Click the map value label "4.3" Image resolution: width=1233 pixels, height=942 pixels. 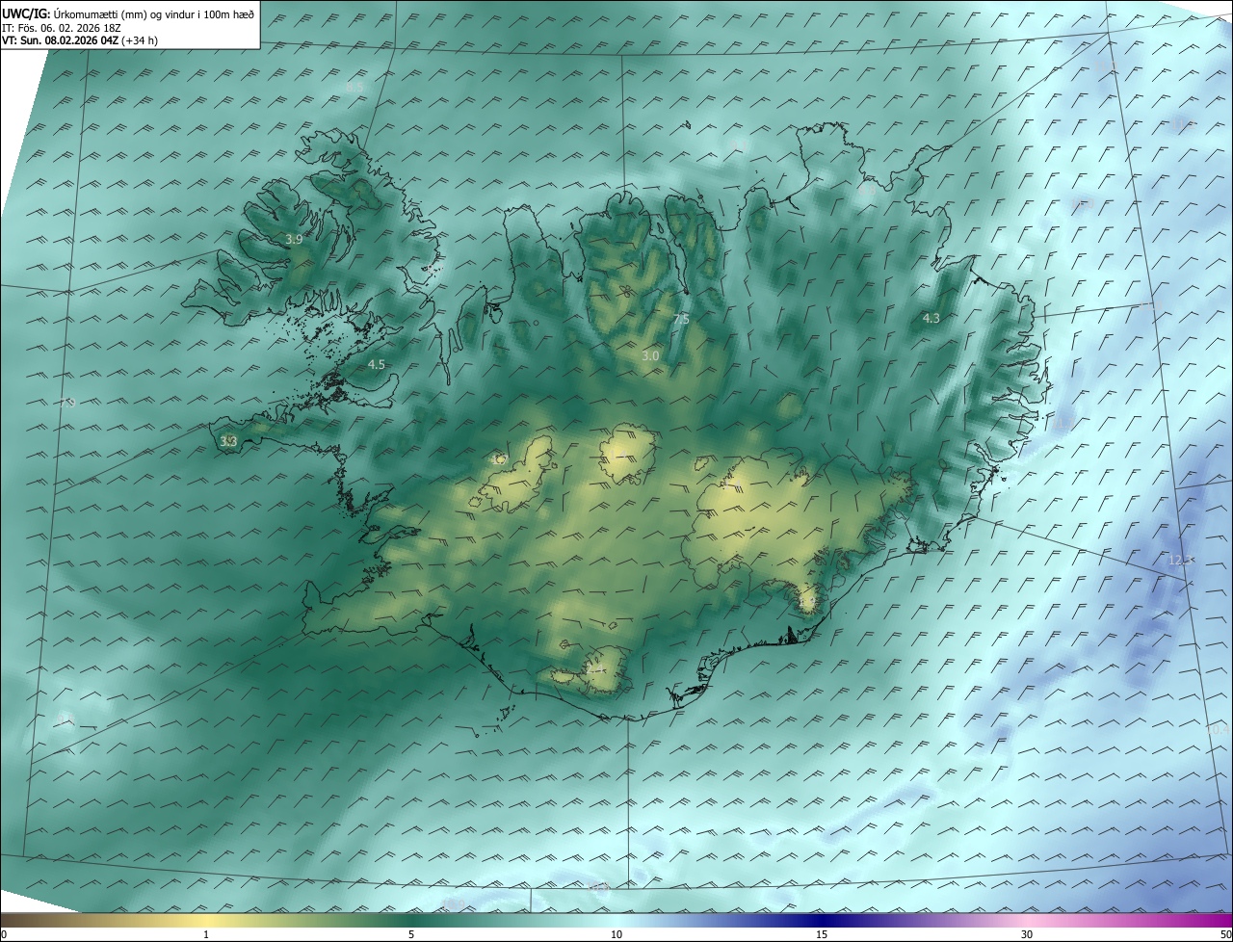(931, 318)
